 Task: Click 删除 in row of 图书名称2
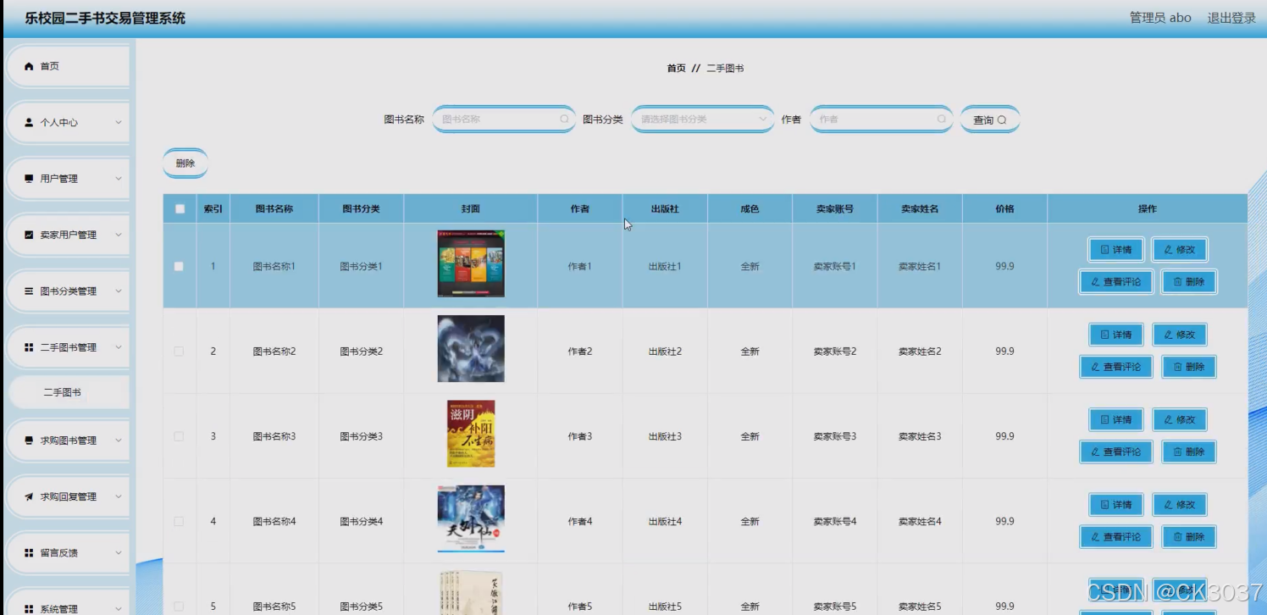click(x=1189, y=367)
